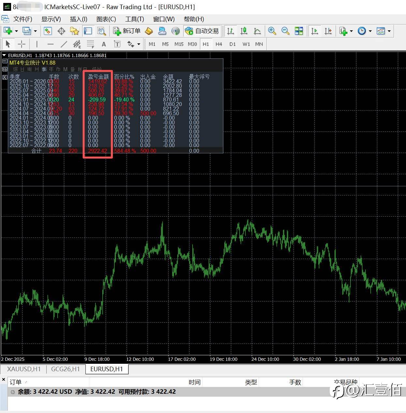The width and height of the screenshot is (406, 413).
Task: Open the 显示(V) menu
Action: [51, 19]
